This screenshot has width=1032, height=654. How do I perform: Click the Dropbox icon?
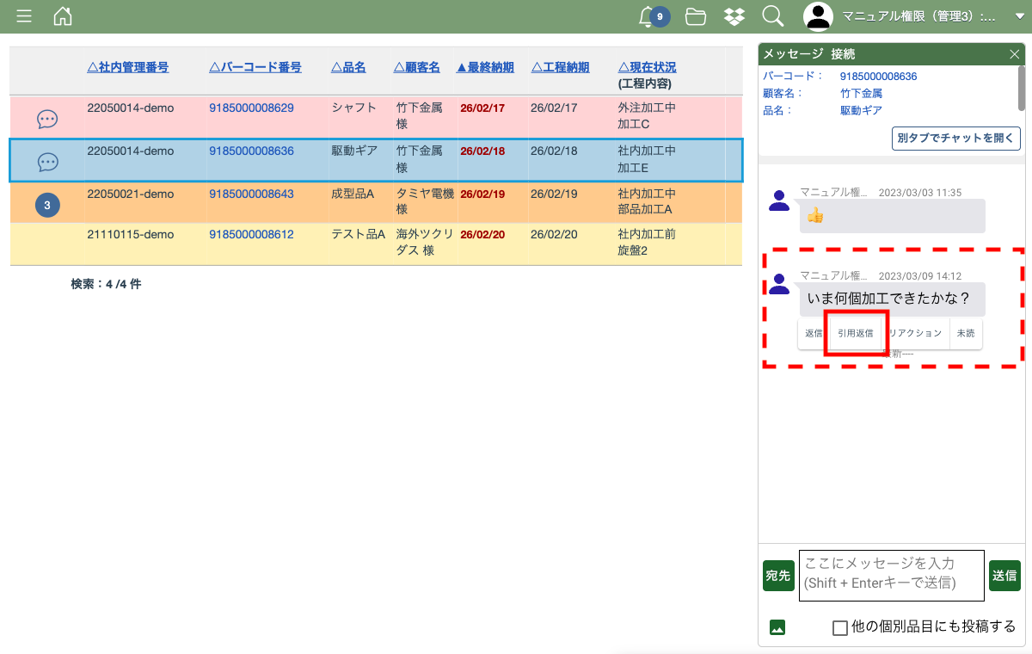click(734, 16)
